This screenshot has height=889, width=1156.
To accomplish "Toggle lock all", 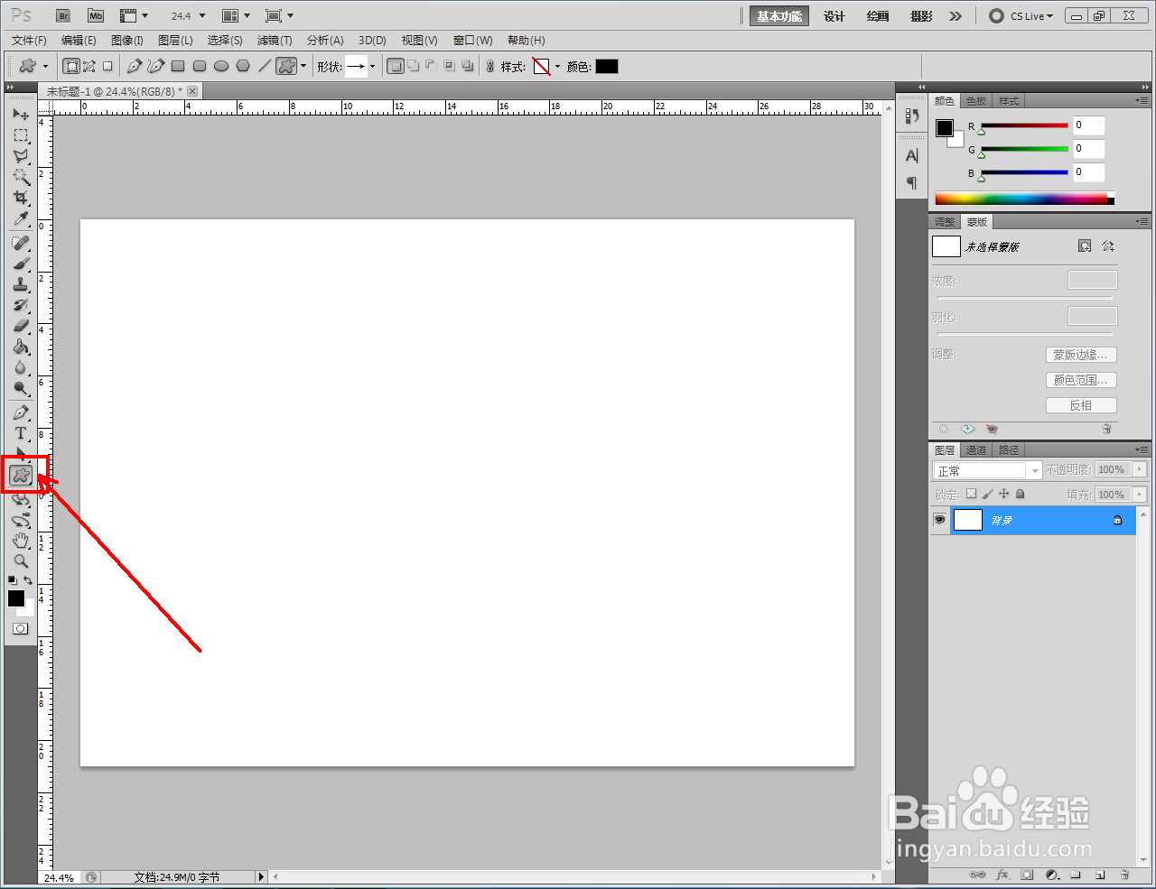I will (x=1020, y=495).
